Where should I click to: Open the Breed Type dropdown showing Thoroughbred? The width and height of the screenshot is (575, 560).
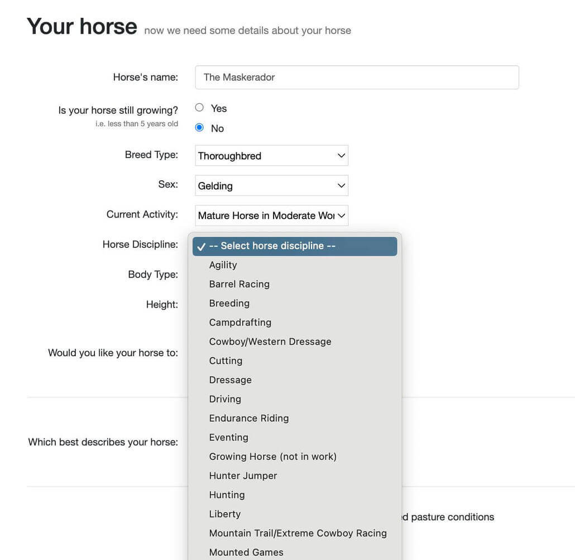(x=272, y=155)
